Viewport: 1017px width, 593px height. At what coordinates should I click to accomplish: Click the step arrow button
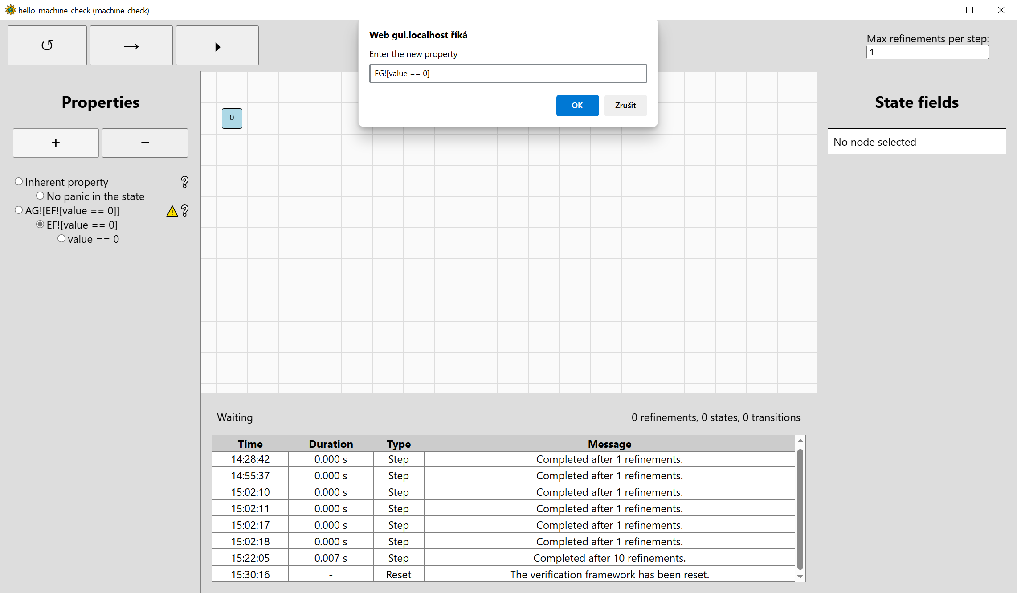point(131,45)
